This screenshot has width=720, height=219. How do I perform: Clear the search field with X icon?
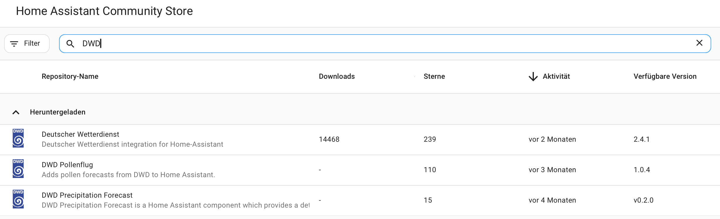tap(699, 43)
